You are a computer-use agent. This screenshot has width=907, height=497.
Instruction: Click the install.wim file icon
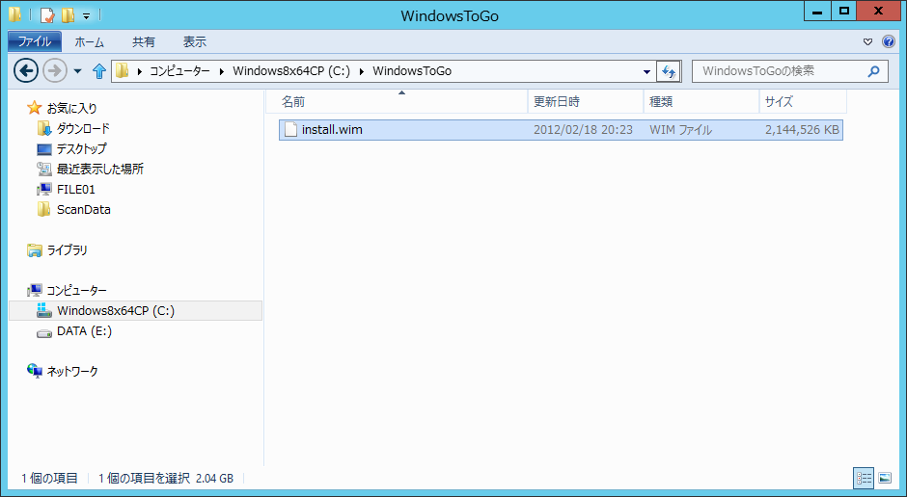[x=291, y=129]
